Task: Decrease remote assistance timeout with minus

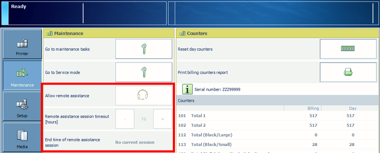Action: click(125, 119)
